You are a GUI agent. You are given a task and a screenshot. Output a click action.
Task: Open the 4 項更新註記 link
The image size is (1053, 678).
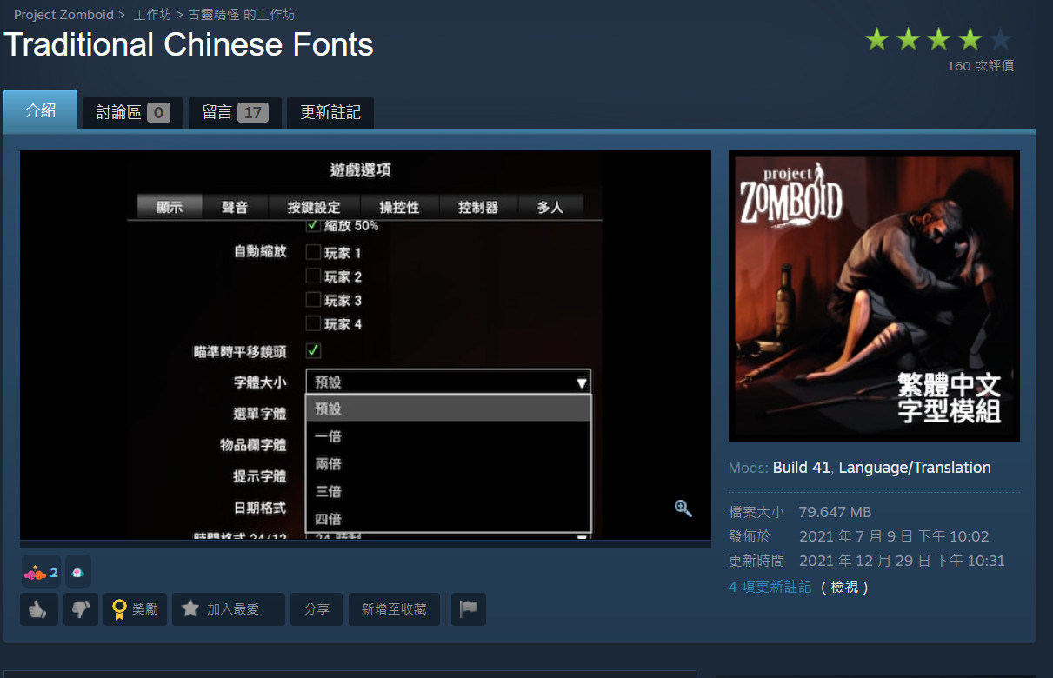[x=770, y=587]
